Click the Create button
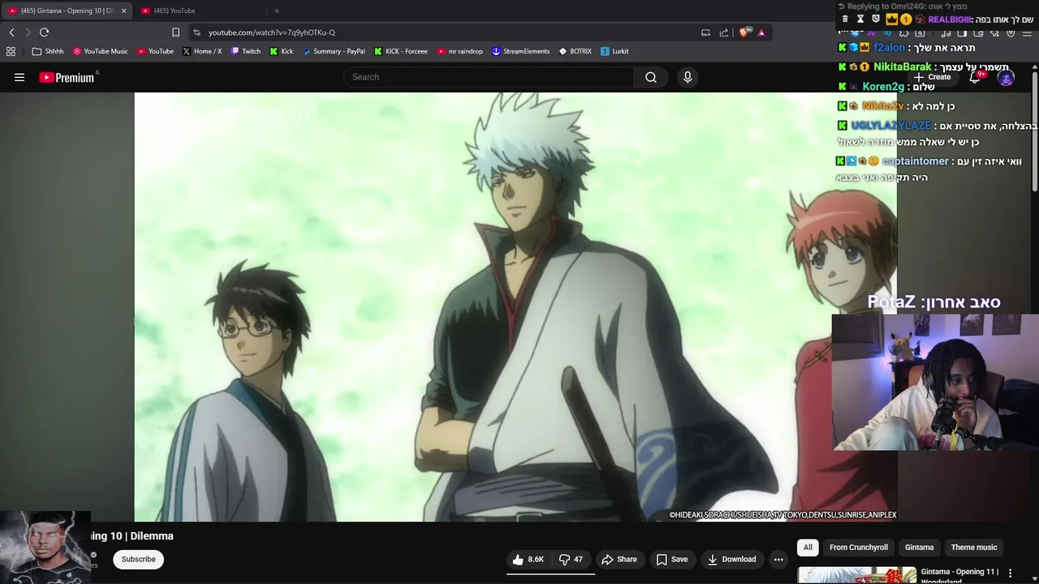 [933, 77]
